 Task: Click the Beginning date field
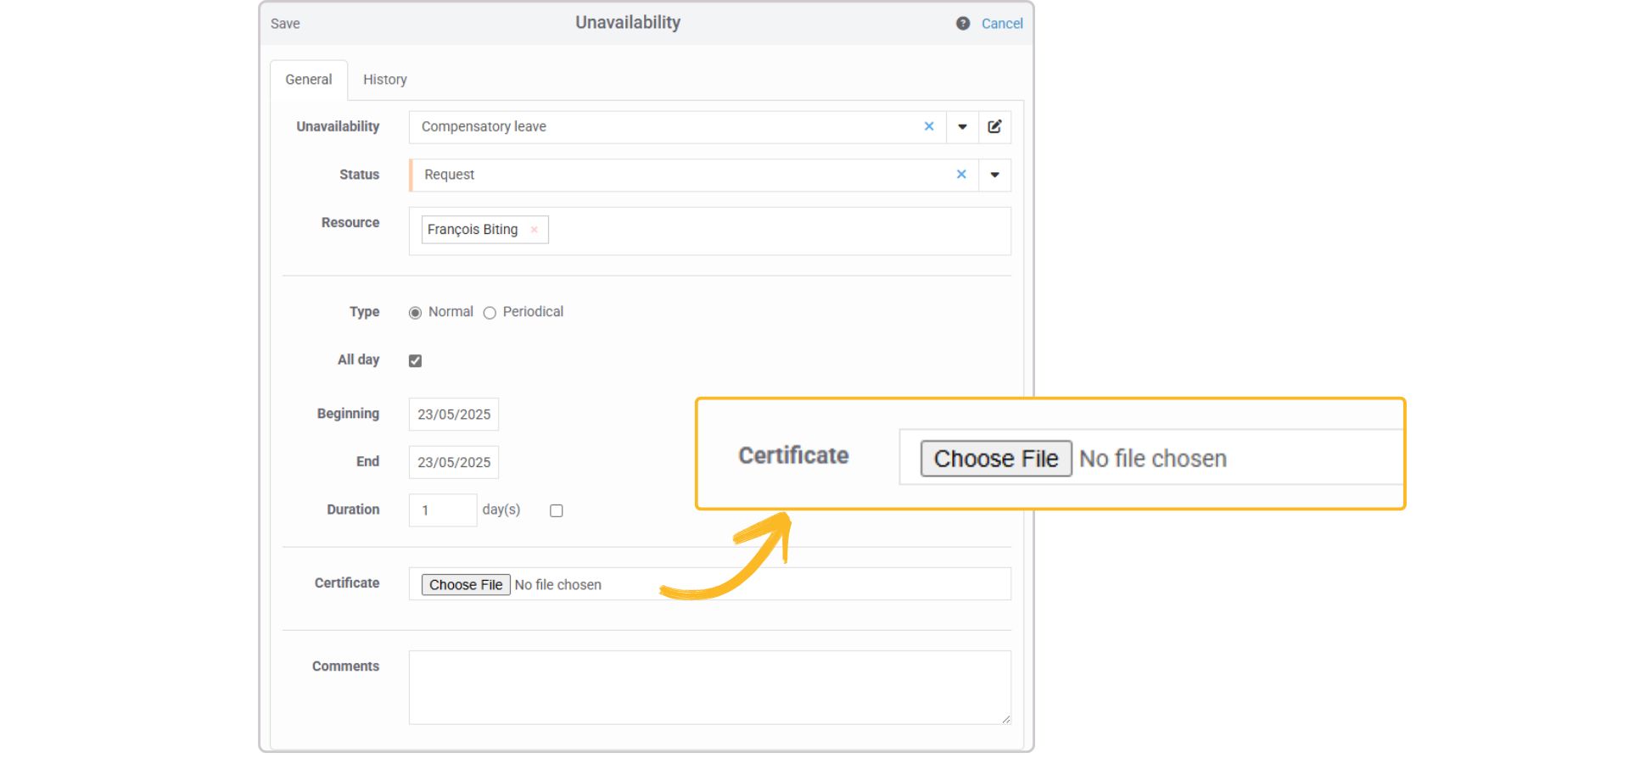(453, 415)
